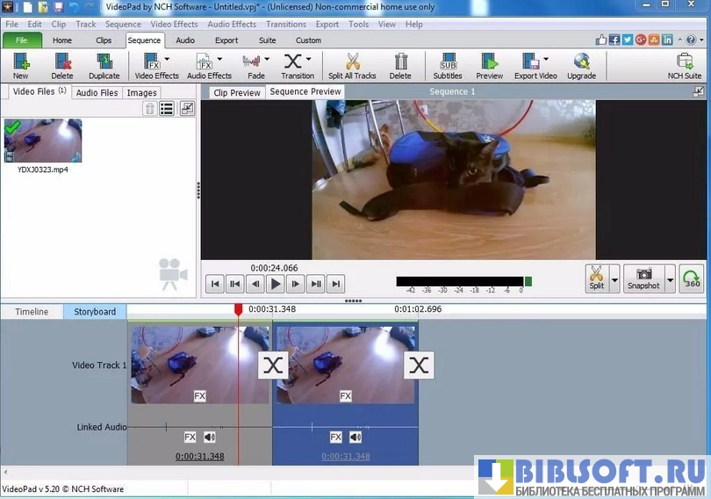Click the Upgrade globe icon

coord(581,62)
